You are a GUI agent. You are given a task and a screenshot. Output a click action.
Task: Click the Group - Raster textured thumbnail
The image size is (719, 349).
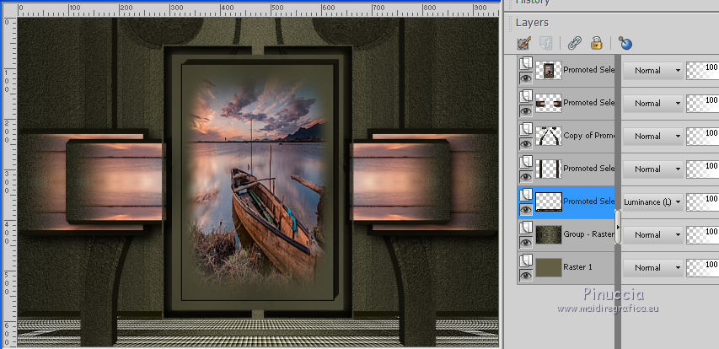pyautogui.click(x=549, y=235)
